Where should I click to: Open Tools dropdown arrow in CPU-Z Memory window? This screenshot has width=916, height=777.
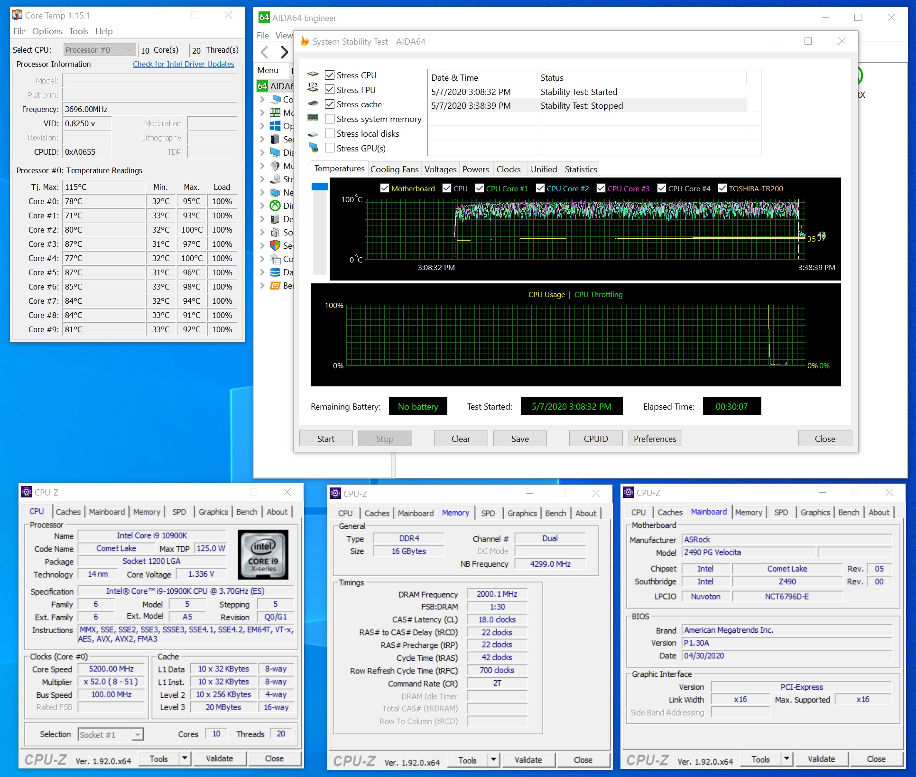[x=494, y=760]
